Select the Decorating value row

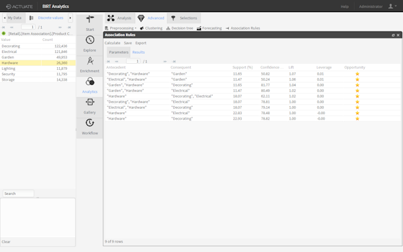coord(38,46)
